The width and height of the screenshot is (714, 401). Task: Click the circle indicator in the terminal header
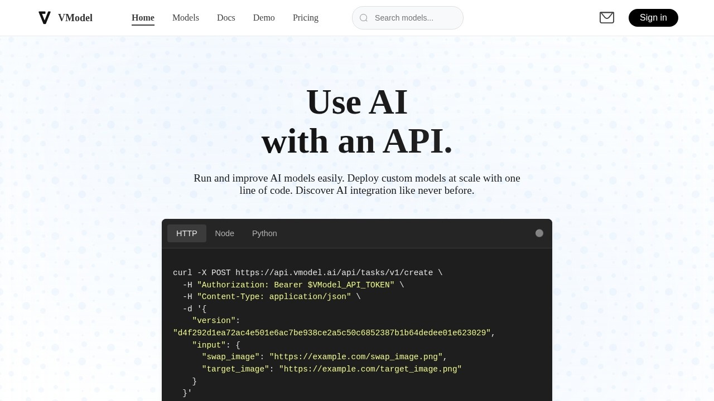click(539, 233)
